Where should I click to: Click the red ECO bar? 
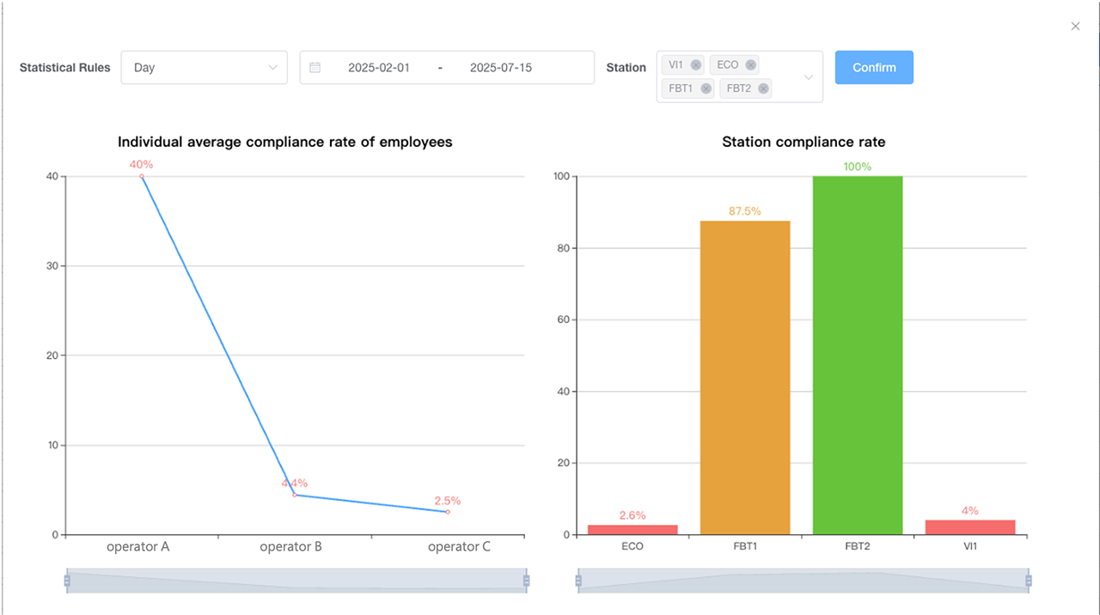632,530
